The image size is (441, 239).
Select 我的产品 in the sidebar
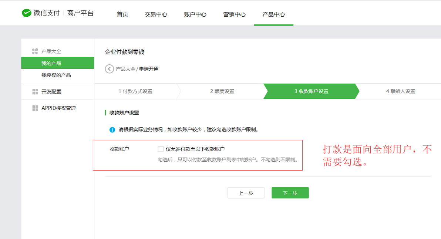[x=51, y=63]
